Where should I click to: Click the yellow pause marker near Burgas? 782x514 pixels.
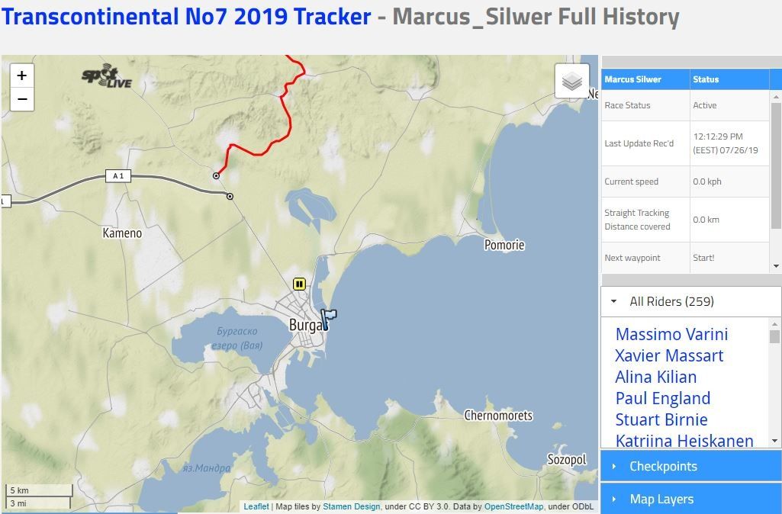click(299, 284)
